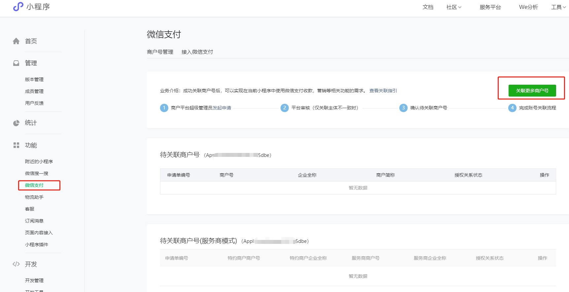This screenshot has width=569, height=292.
Task: Click the 企业全称 column header
Action: pos(307,175)
